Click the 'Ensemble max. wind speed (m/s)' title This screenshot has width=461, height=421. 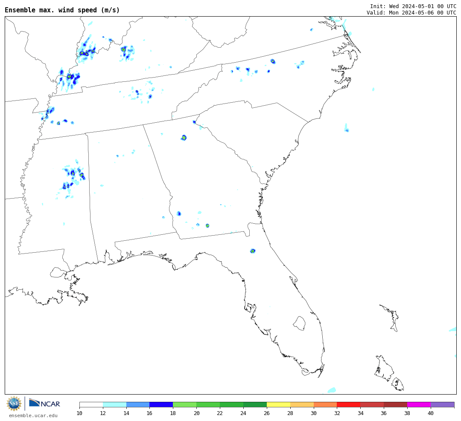click(62, 10)
